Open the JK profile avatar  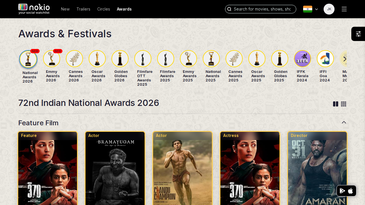pyautogui.click(x=329, y=9)
